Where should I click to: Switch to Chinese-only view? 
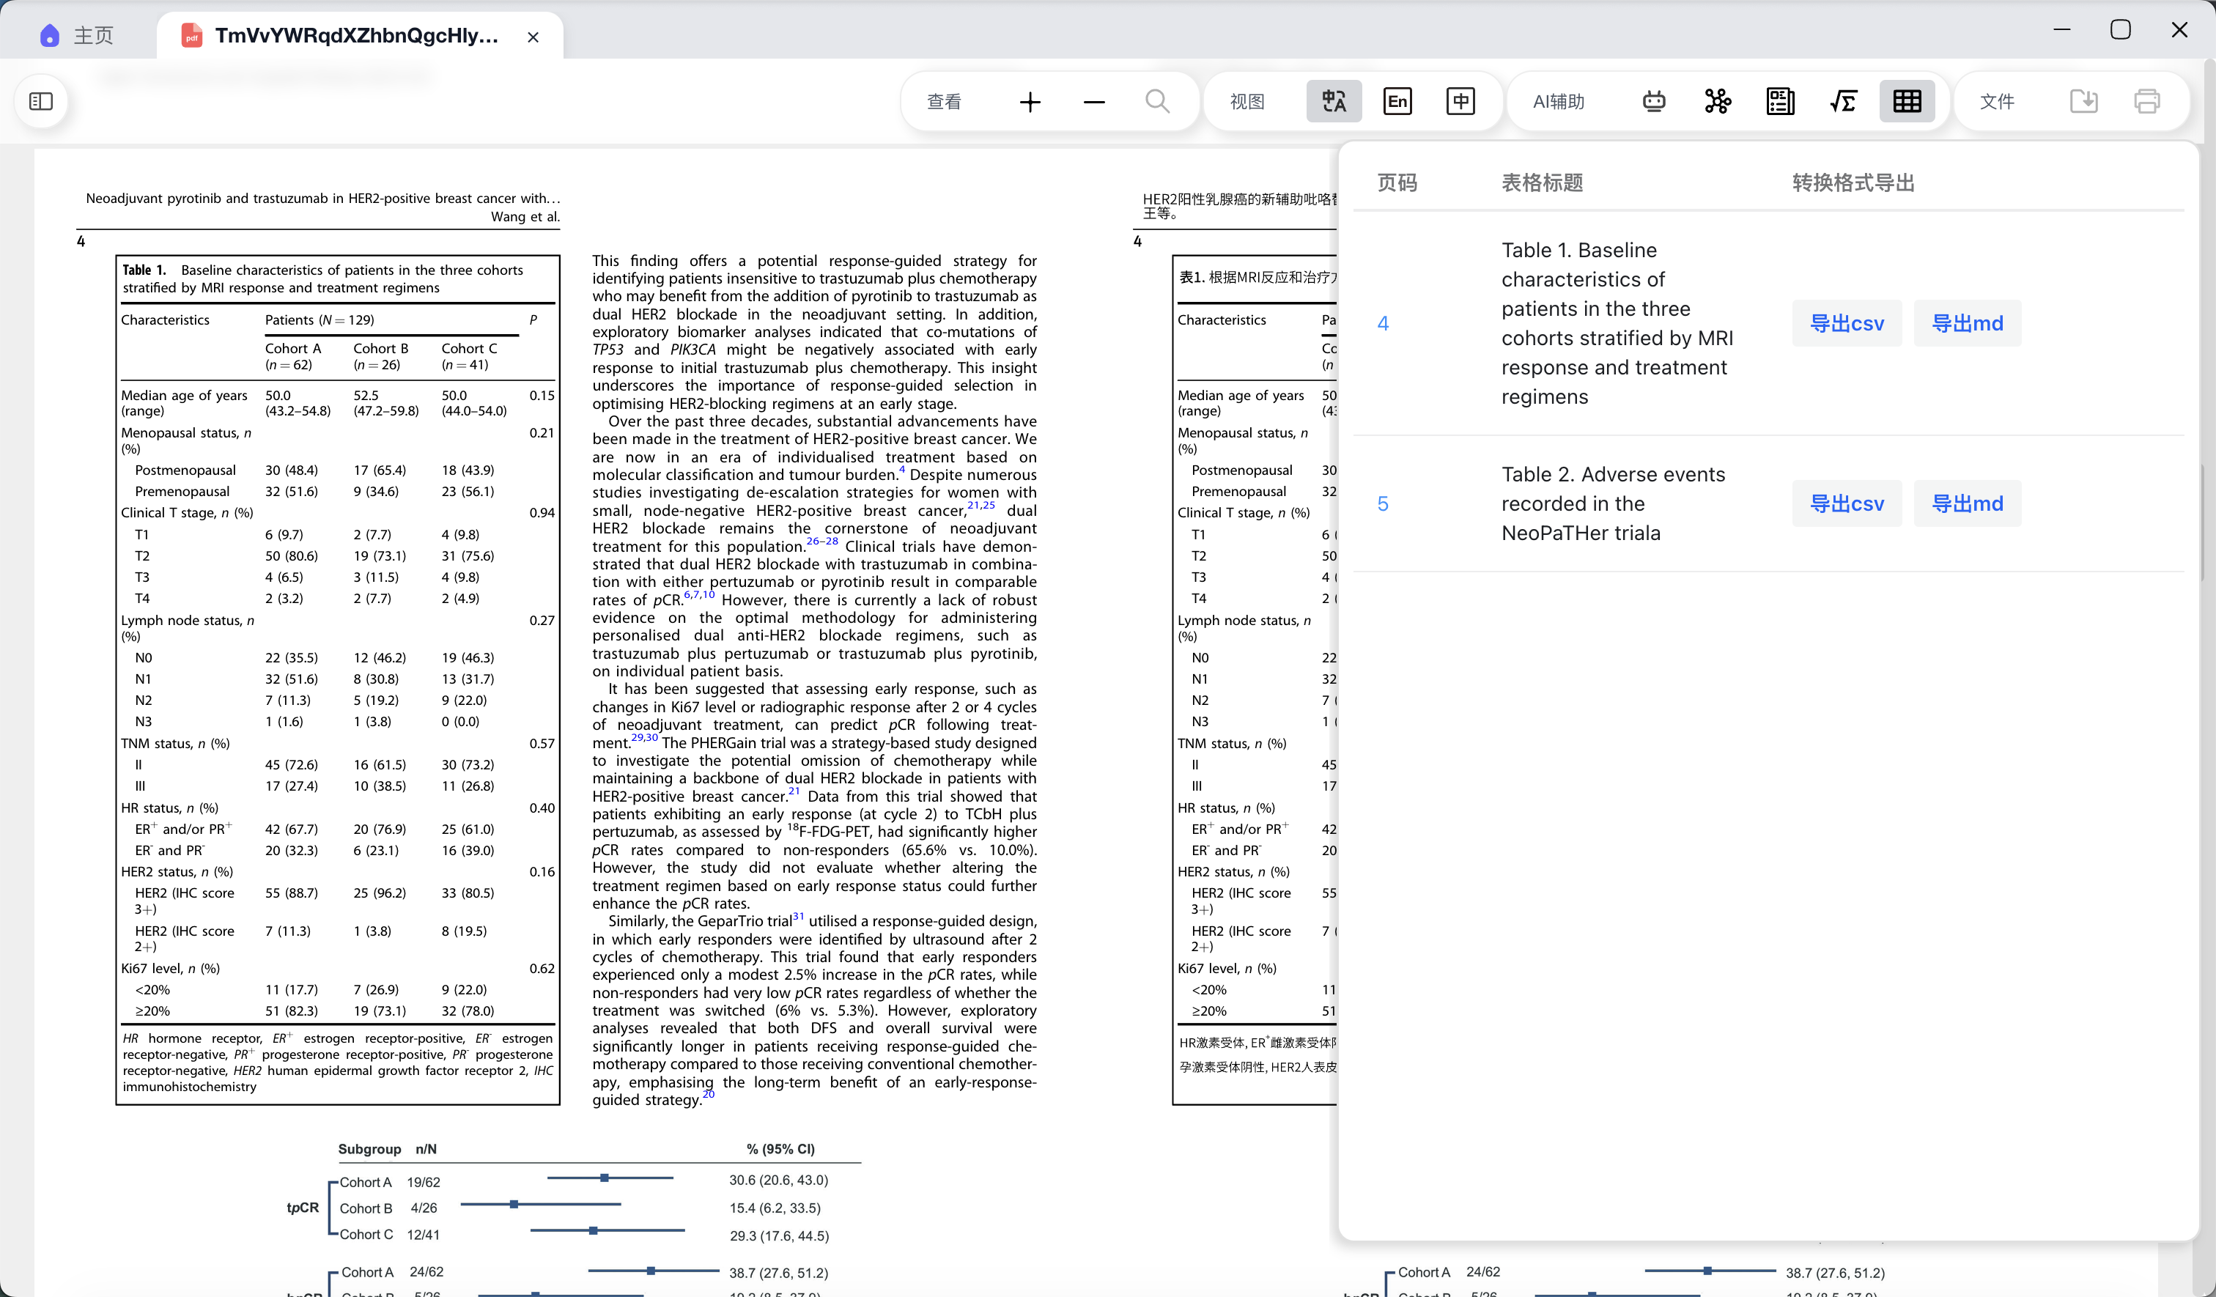pyautogui.click(x=1460, y=102)
